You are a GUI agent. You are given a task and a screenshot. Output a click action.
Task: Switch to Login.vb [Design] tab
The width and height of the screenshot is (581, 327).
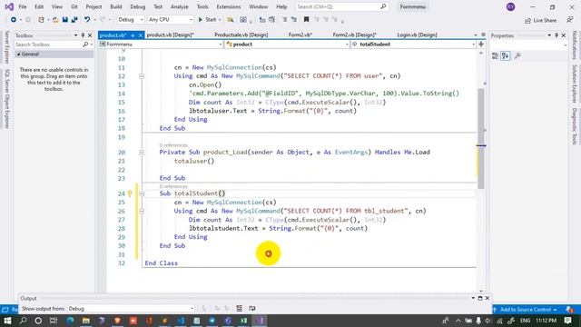(x=417, y=35)
